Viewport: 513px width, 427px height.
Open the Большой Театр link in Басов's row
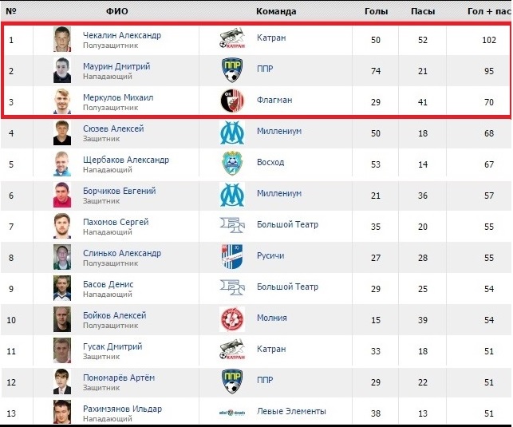[x=287, y=287]
